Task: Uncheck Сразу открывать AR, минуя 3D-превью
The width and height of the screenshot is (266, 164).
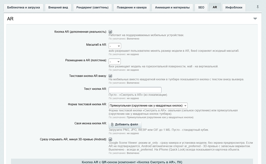Action: point(110,139)
